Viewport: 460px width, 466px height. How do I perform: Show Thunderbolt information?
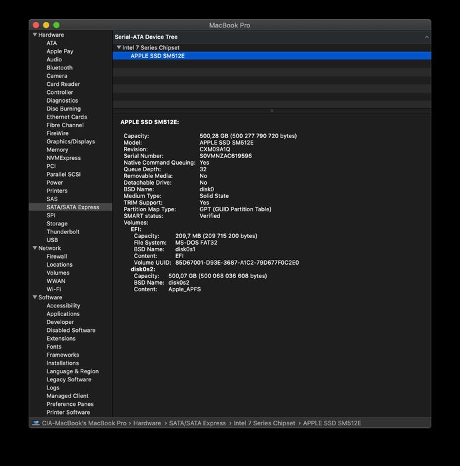click(63, 232)
